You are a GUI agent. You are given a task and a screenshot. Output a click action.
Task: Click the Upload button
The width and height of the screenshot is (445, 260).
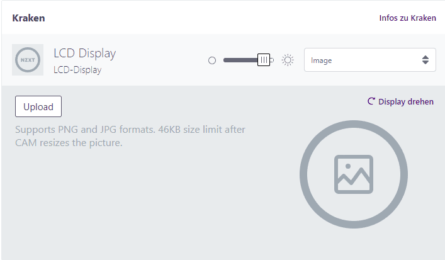click(x=38, y=106)
